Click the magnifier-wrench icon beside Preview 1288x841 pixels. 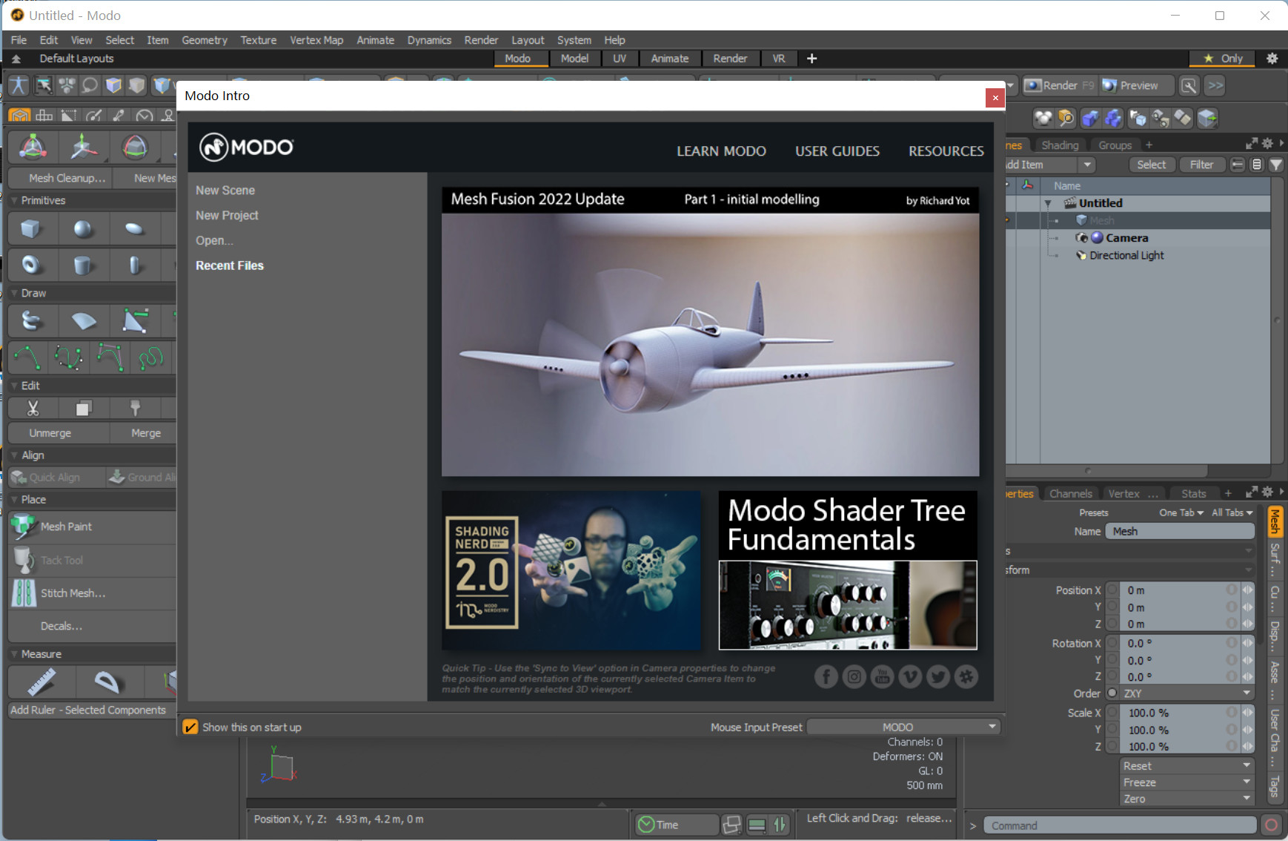click(1189, 85)
